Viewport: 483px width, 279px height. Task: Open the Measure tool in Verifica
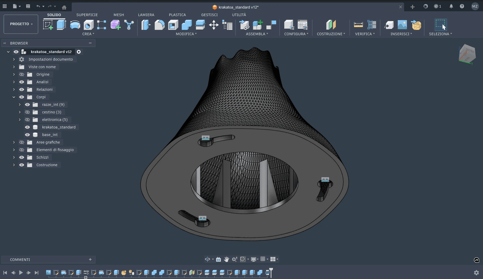[358, 25]
